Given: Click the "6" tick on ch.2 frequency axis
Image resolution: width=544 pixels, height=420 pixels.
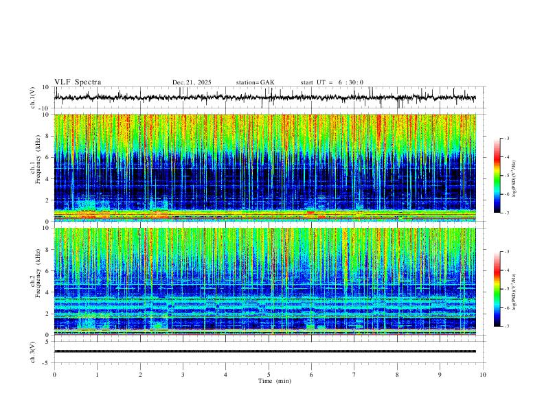Looking at the screenshot, I should [x=47, y=270].
